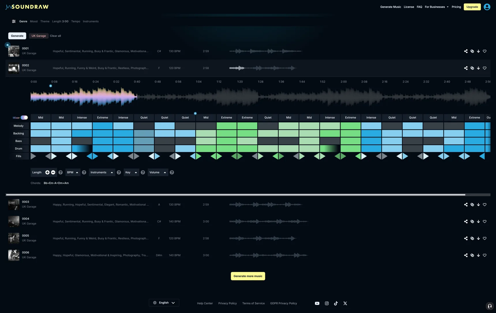This screenshot has height=313, width=496.
Task: Open SOUNDRAW X profile
Action: coord(345,303)
